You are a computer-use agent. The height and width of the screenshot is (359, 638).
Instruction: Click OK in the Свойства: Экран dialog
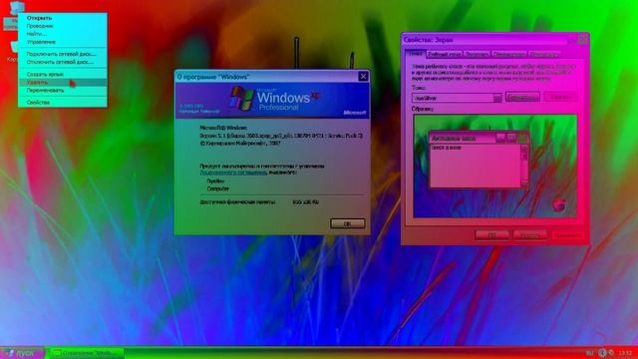[492, 235]
